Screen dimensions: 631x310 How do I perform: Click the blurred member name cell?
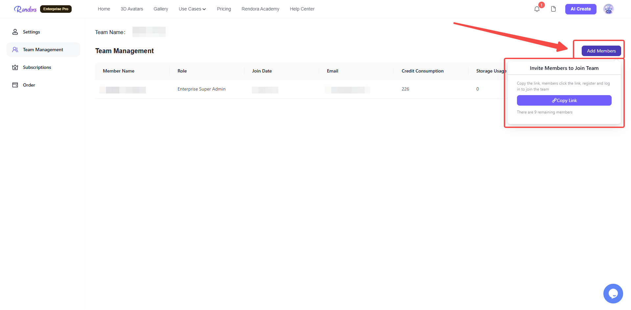click(x=123, y=90)
